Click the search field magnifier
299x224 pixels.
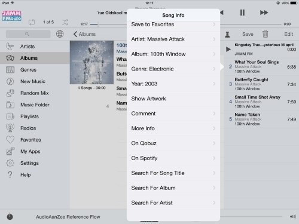27,34
